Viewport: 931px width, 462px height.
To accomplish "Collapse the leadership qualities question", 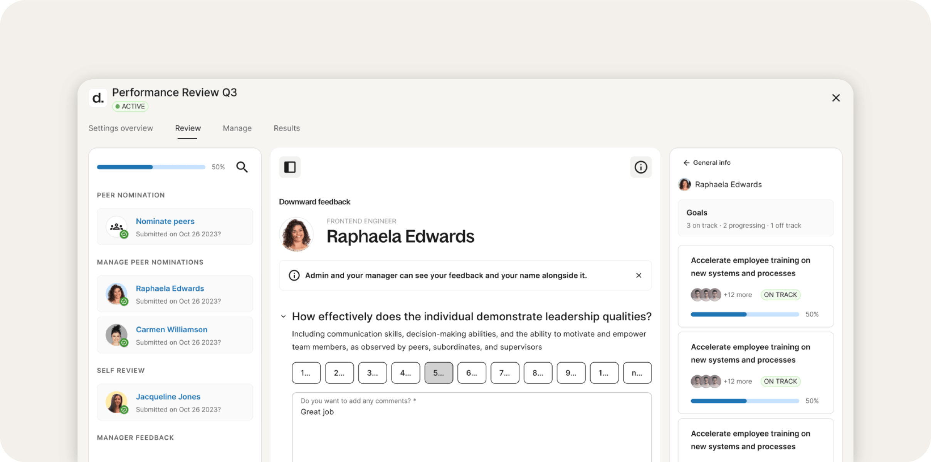I will [283, 316].
